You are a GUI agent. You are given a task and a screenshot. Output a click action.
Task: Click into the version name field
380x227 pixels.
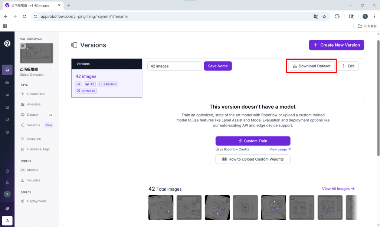click(174, 66)
